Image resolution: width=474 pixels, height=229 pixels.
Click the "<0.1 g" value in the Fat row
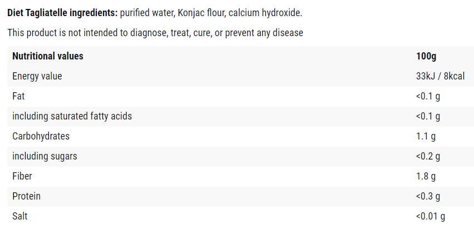click(x=428, y=96)
